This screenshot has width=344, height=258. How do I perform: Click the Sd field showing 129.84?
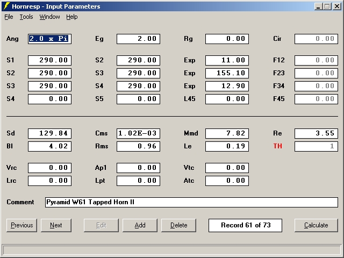click(x=49, y=133)
